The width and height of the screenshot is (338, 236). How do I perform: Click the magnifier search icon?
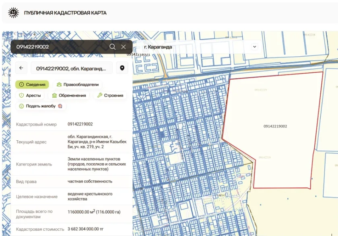point(112,47)
